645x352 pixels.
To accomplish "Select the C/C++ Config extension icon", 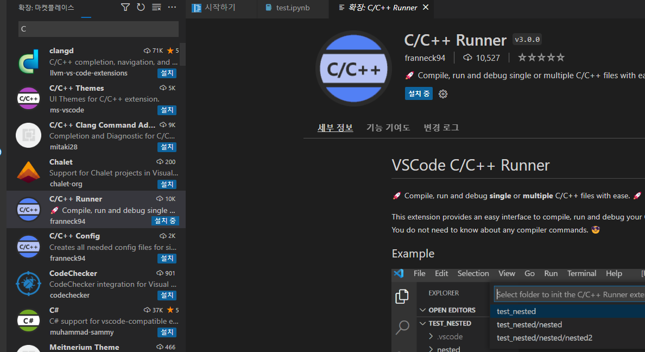I will (28, 247).
